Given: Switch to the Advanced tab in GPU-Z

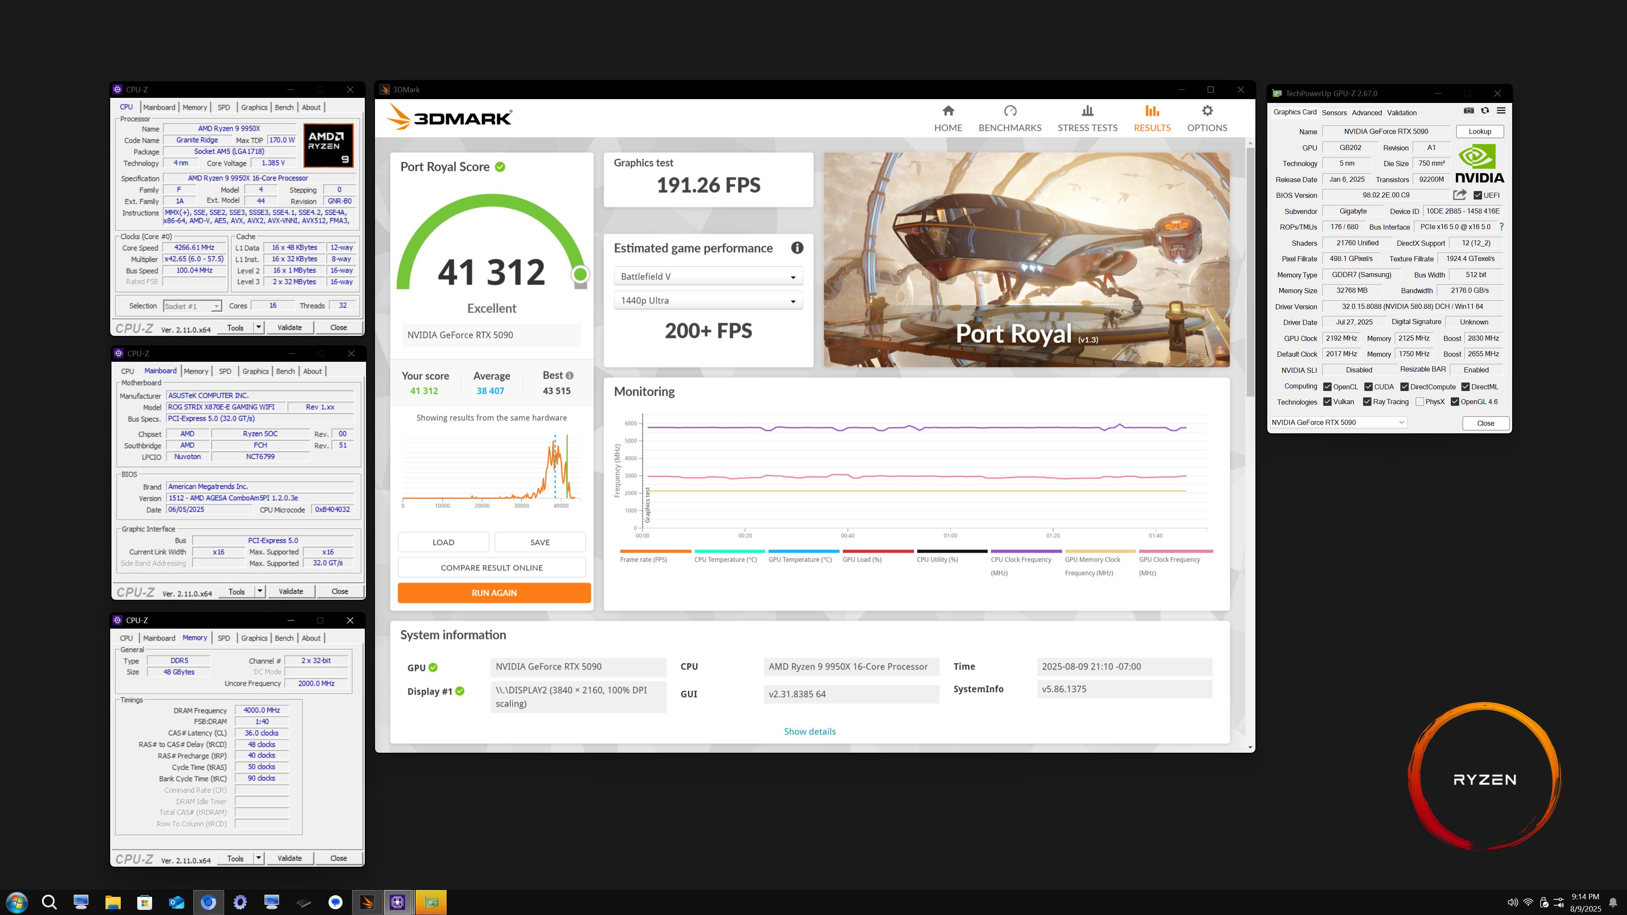Looking at the screenshot, I should click(1367, 112).
